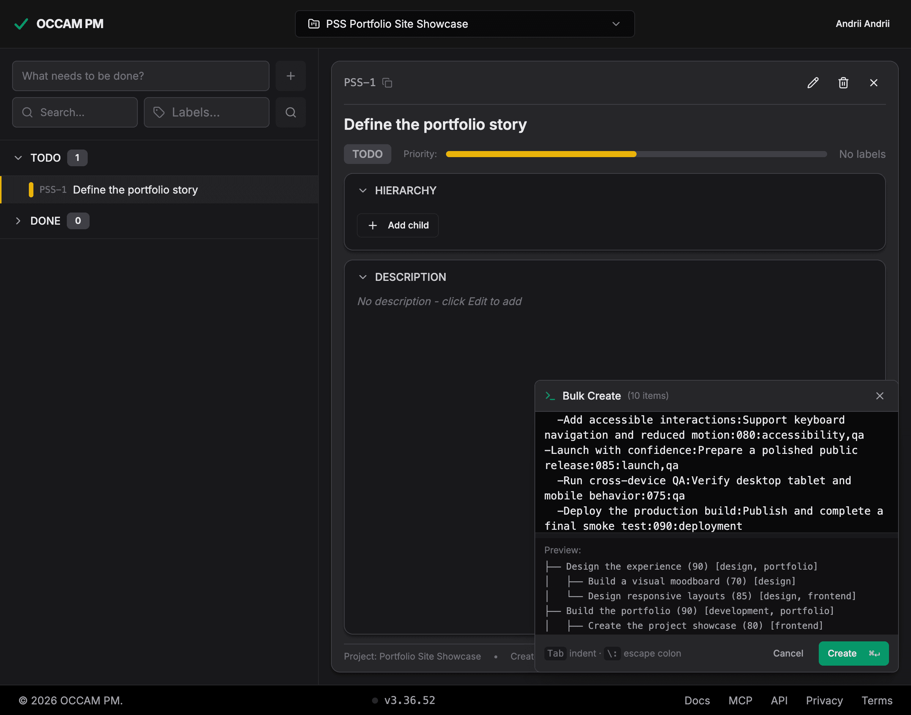
Task: Click the Add child button
Action: [398, 225]
